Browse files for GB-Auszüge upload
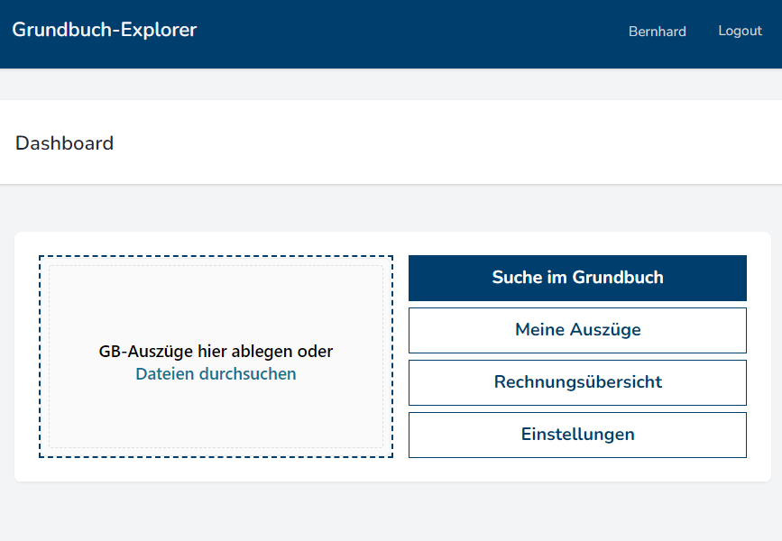 pos(216,373)
